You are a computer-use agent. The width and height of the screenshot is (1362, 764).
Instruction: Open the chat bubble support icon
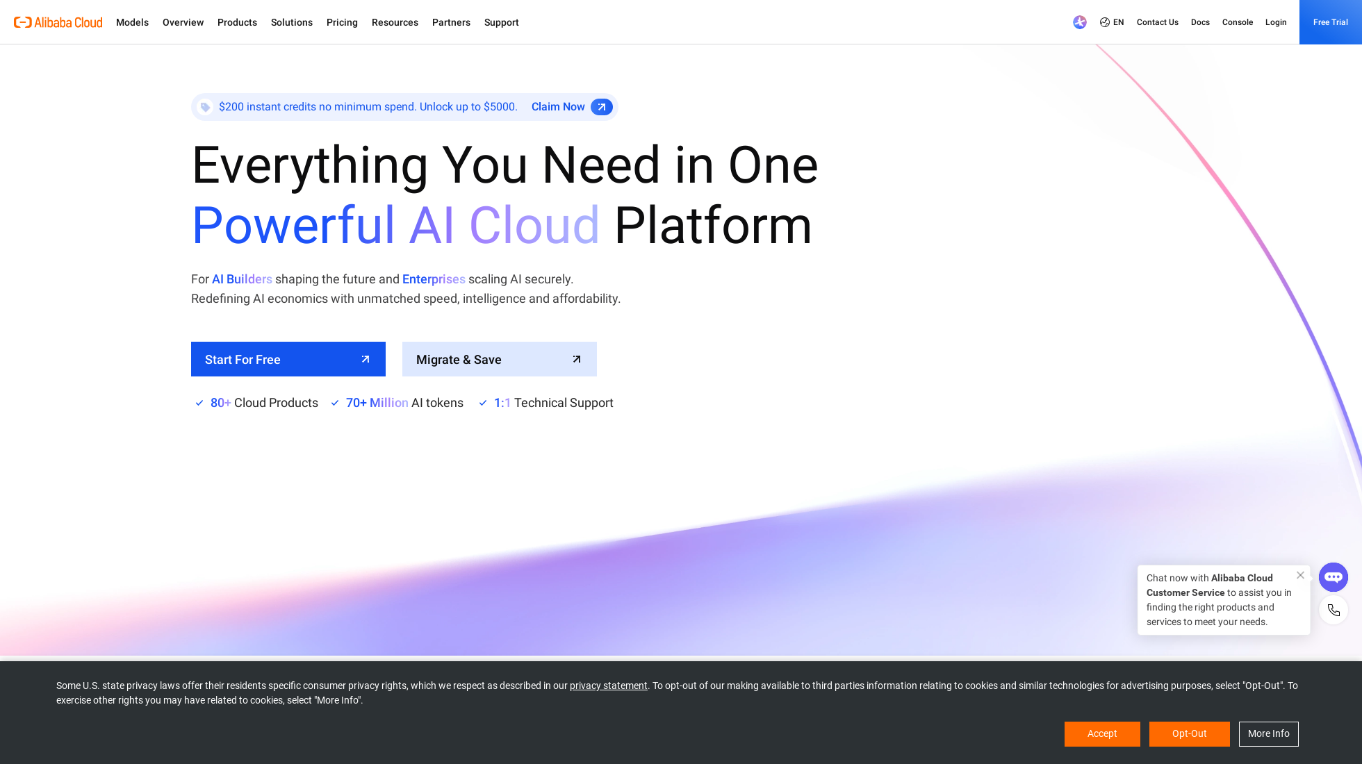click(1333, 577)
